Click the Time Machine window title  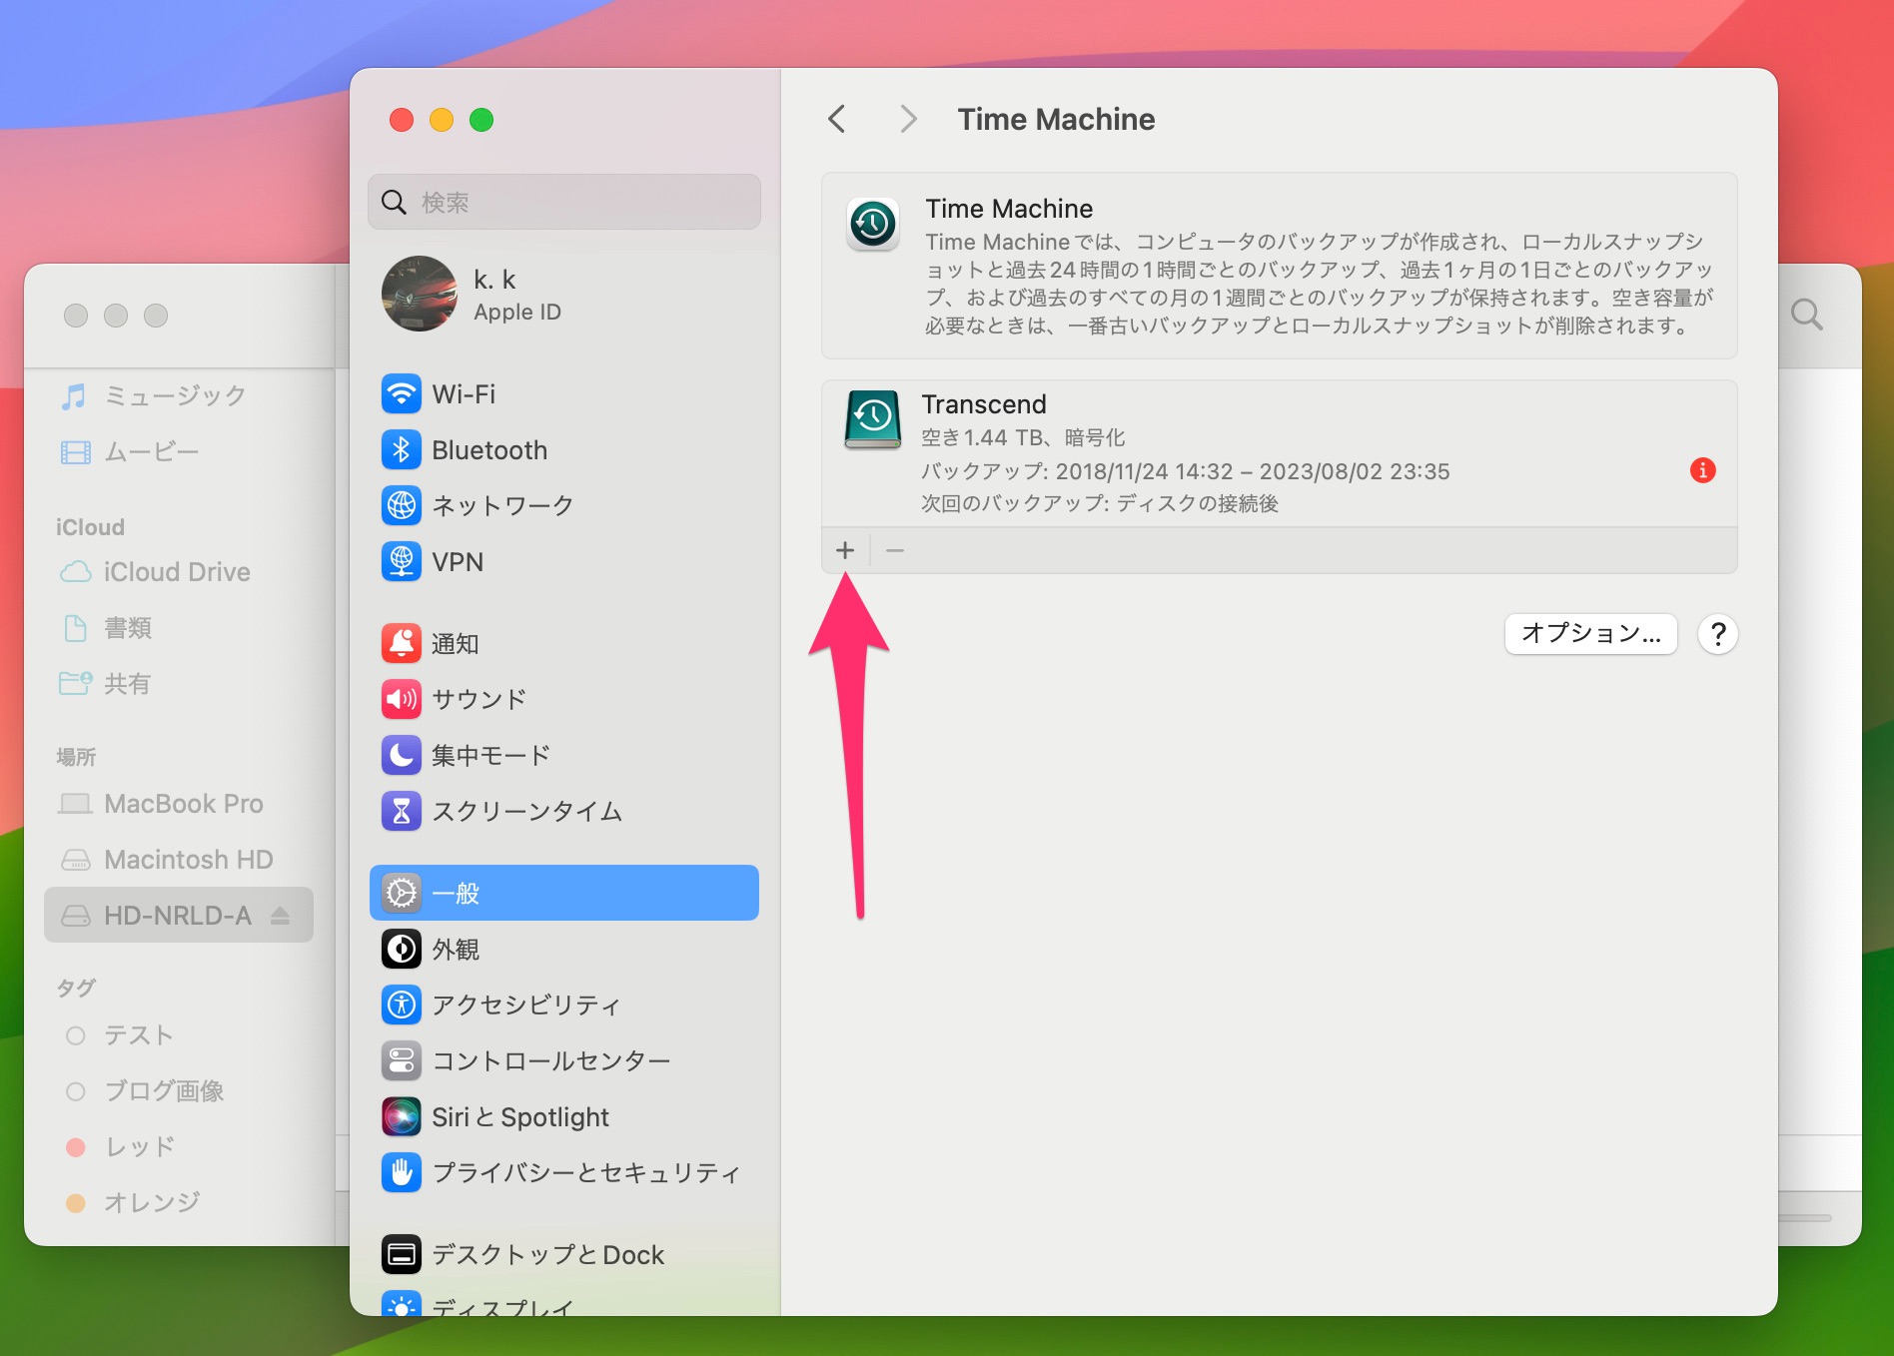1056,119
